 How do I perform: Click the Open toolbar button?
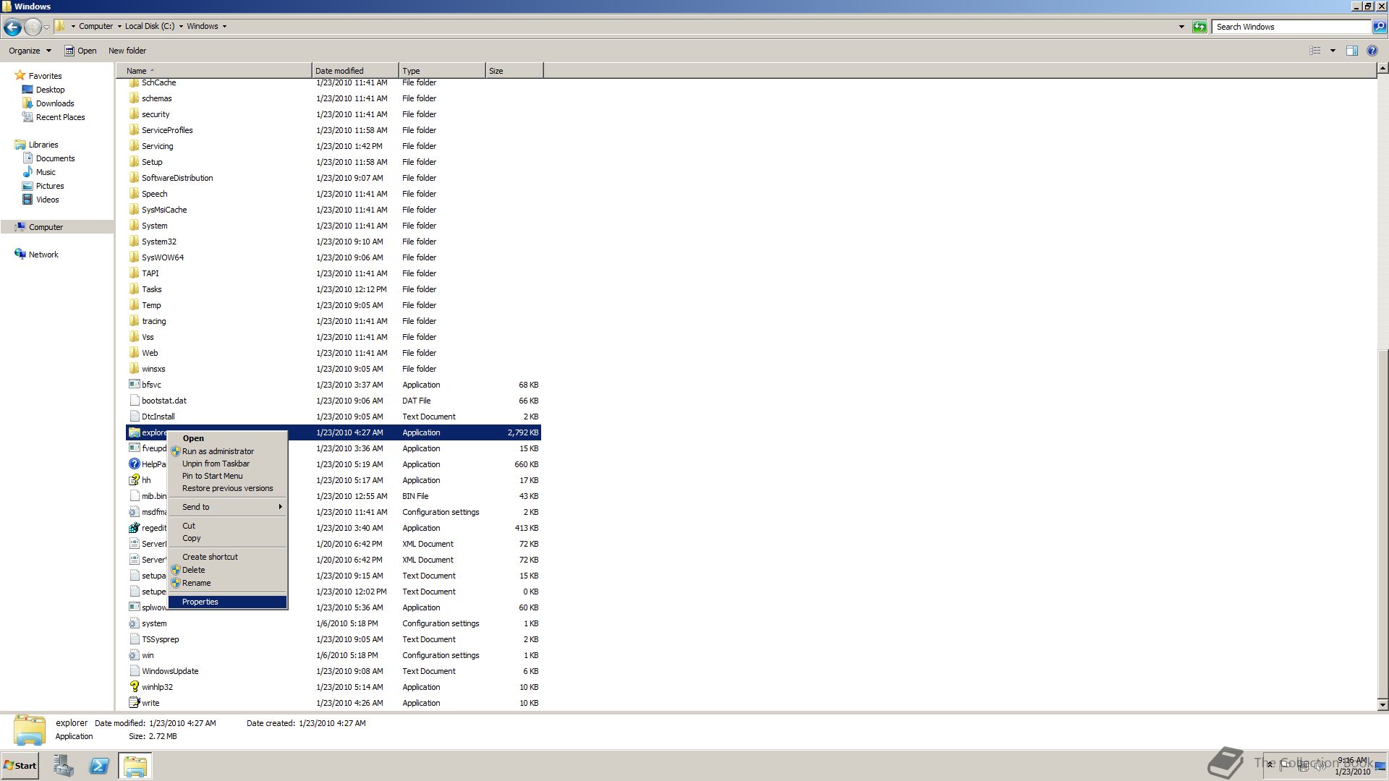click(80, 51)
